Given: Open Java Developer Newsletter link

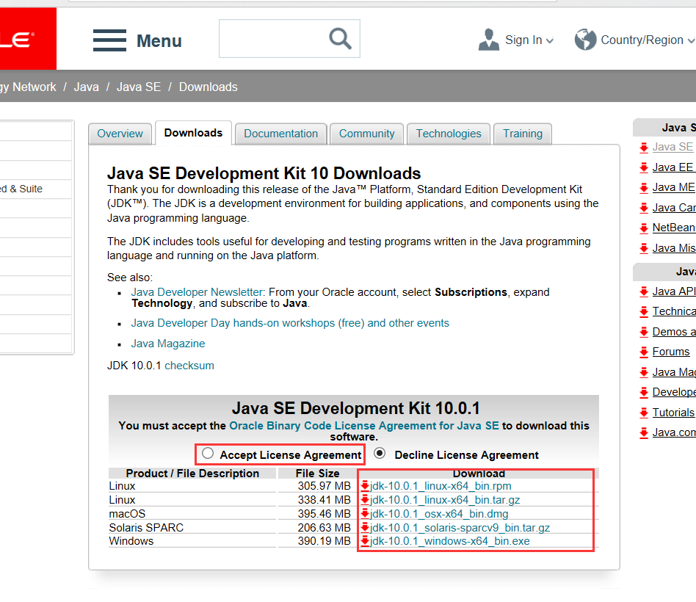Looking at the screenshot, I should [197, 292].
